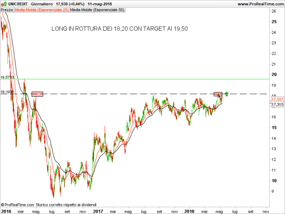The width and height of the screenshot is (285, 214).
Task: Select Media Mobile (Esponenziale 25) tab
Action: pos(41,9)
